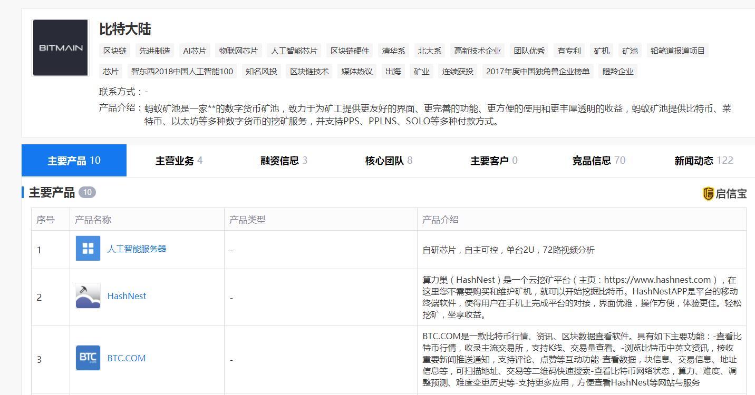Select the 知名风投 tag

[x=262, y=71]
